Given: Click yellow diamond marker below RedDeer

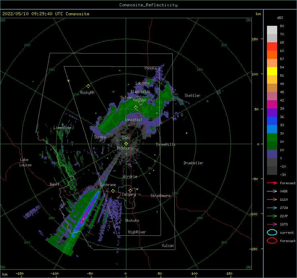Looking at the screenshot, I should pyautogui.click(x=136, y=107).
